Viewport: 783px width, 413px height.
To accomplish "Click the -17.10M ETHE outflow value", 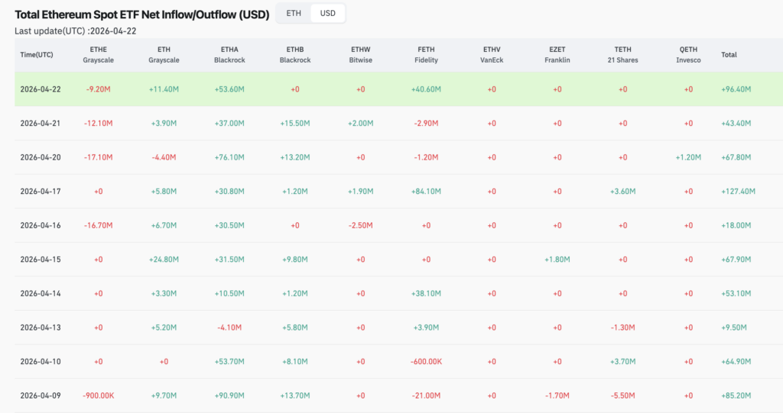I will pos(99,157).
